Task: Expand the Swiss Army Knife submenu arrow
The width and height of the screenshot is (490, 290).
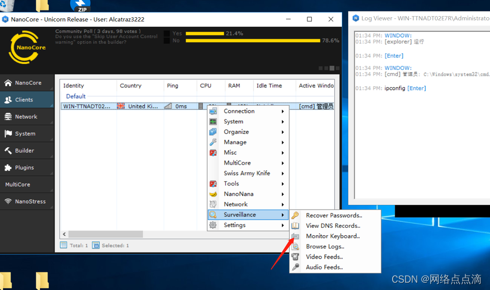Action: 282,173
